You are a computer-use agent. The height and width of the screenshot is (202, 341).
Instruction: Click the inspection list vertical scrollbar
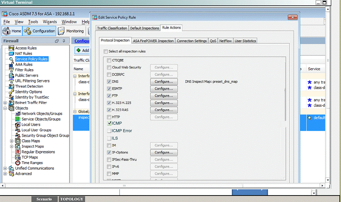click(x=285, y=104)
